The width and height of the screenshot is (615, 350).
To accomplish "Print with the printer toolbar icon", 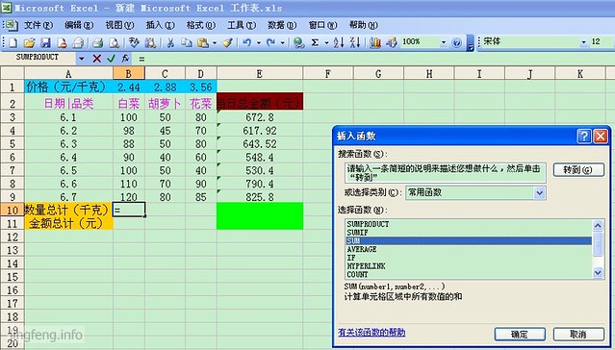I will point(79,42).
